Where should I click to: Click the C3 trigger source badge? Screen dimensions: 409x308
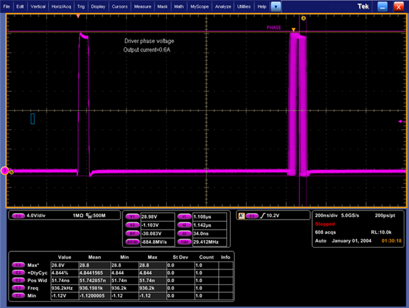[252, 216]
